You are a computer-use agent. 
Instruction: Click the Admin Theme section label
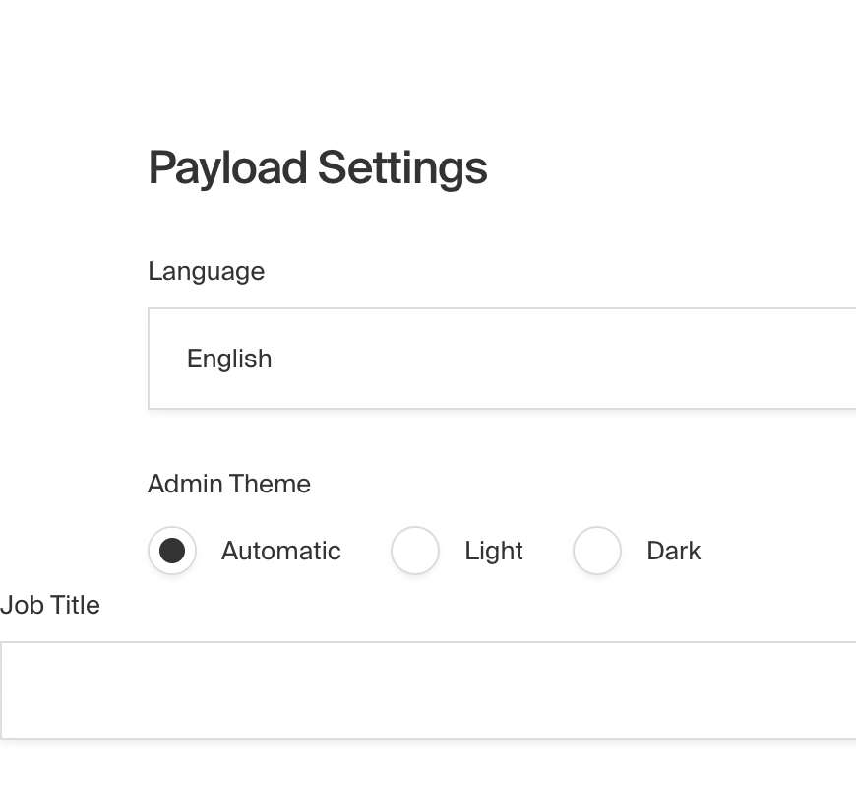pyautogui.click(x=228, y=484)
